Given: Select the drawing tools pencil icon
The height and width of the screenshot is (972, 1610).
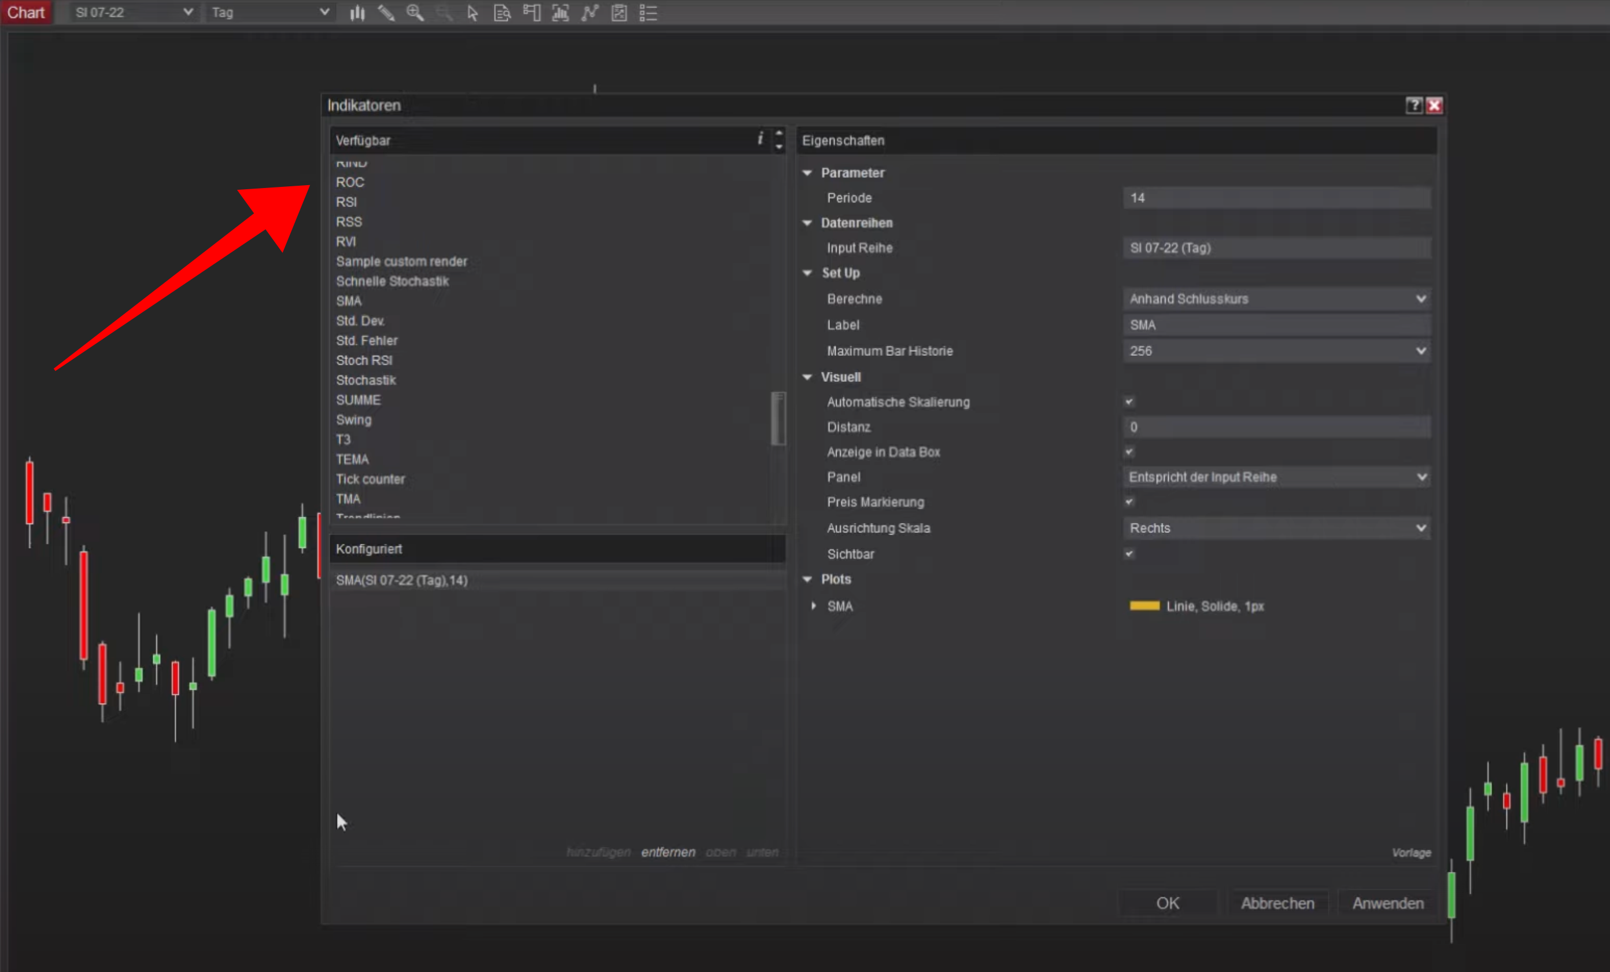Looking at the screenshot, I should tap(386, 12).
